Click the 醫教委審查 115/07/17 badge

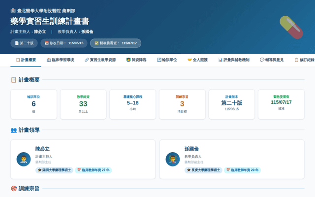(116, 43)
